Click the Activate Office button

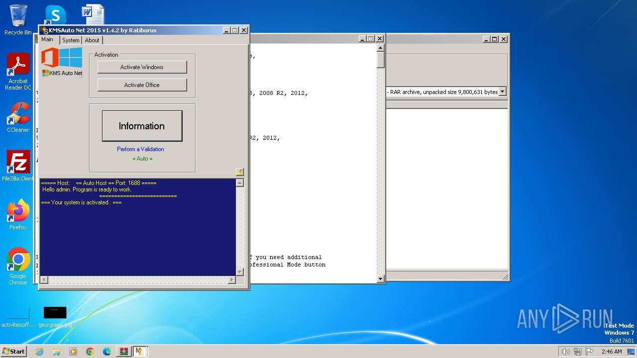click(142, 85)
